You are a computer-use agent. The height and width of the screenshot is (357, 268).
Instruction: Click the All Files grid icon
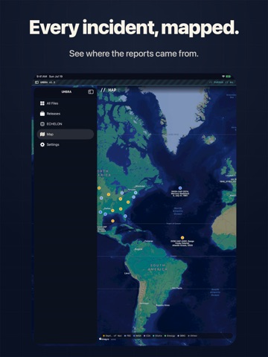point(42,103)
